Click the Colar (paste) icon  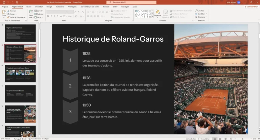4,12
